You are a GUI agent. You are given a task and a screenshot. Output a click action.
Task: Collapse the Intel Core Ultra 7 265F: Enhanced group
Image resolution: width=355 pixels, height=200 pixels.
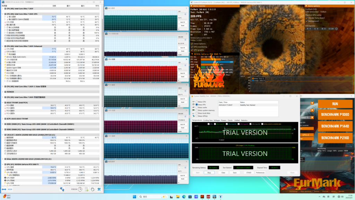click(3, 46)
